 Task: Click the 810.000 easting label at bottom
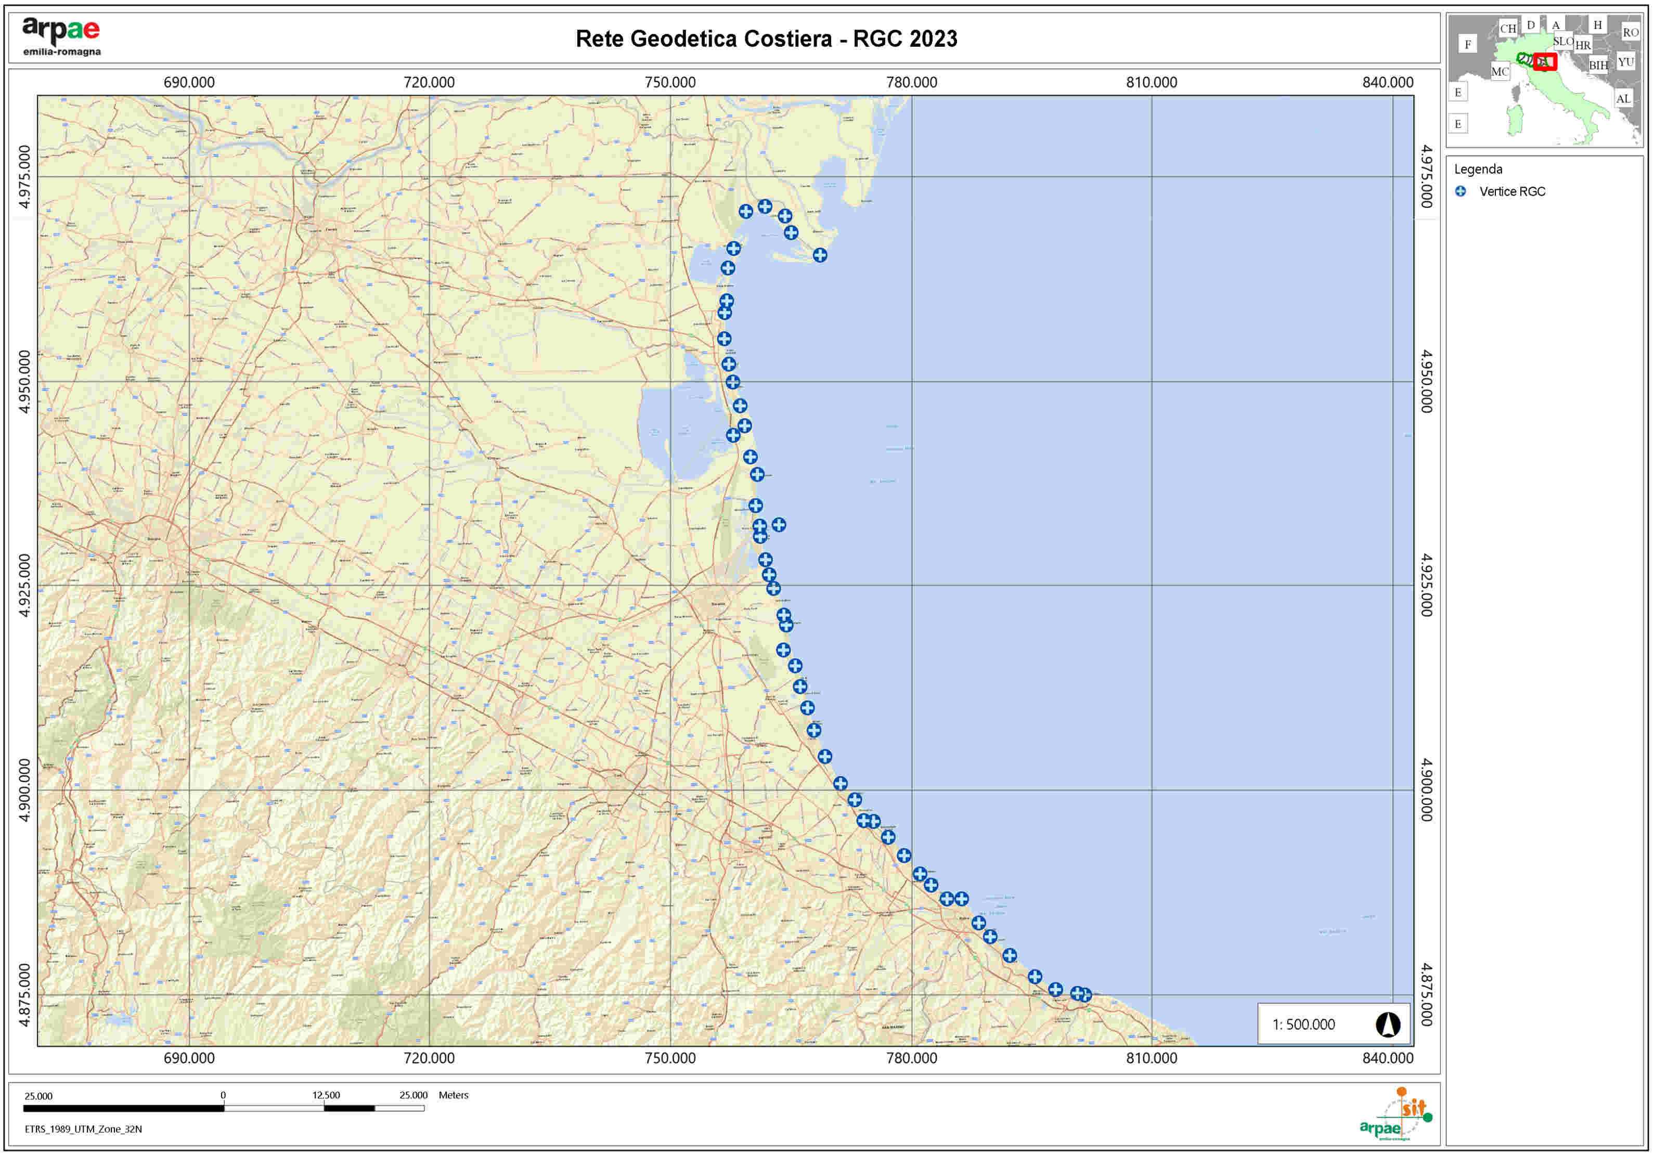click(1151, 1058)
